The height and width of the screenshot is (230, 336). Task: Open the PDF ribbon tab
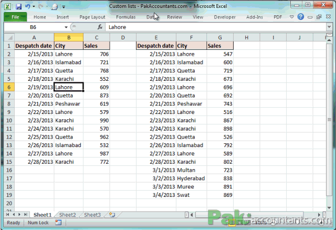278,17
